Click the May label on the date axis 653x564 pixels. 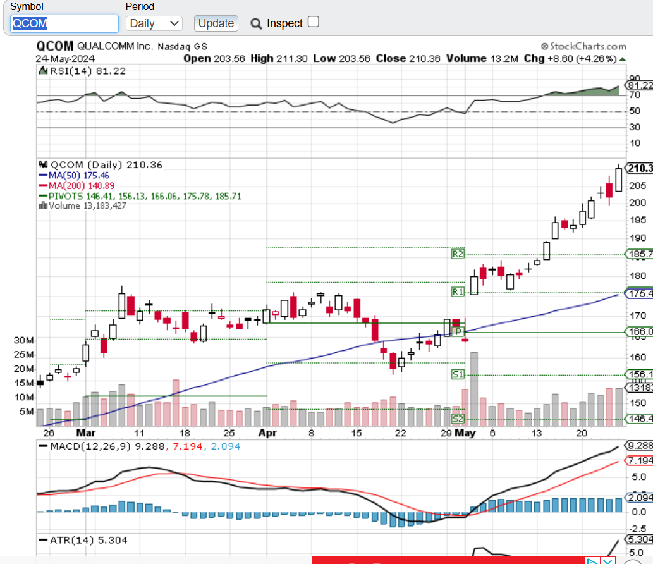pos(465,432)
